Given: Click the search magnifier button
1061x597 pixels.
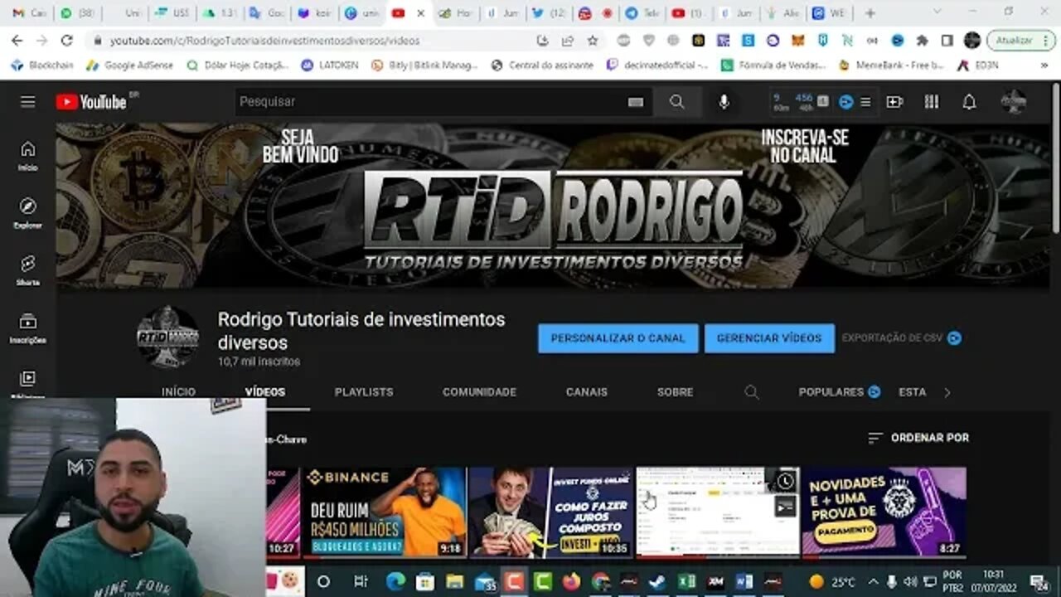Looking at the screenshot, I should point(677,102).
